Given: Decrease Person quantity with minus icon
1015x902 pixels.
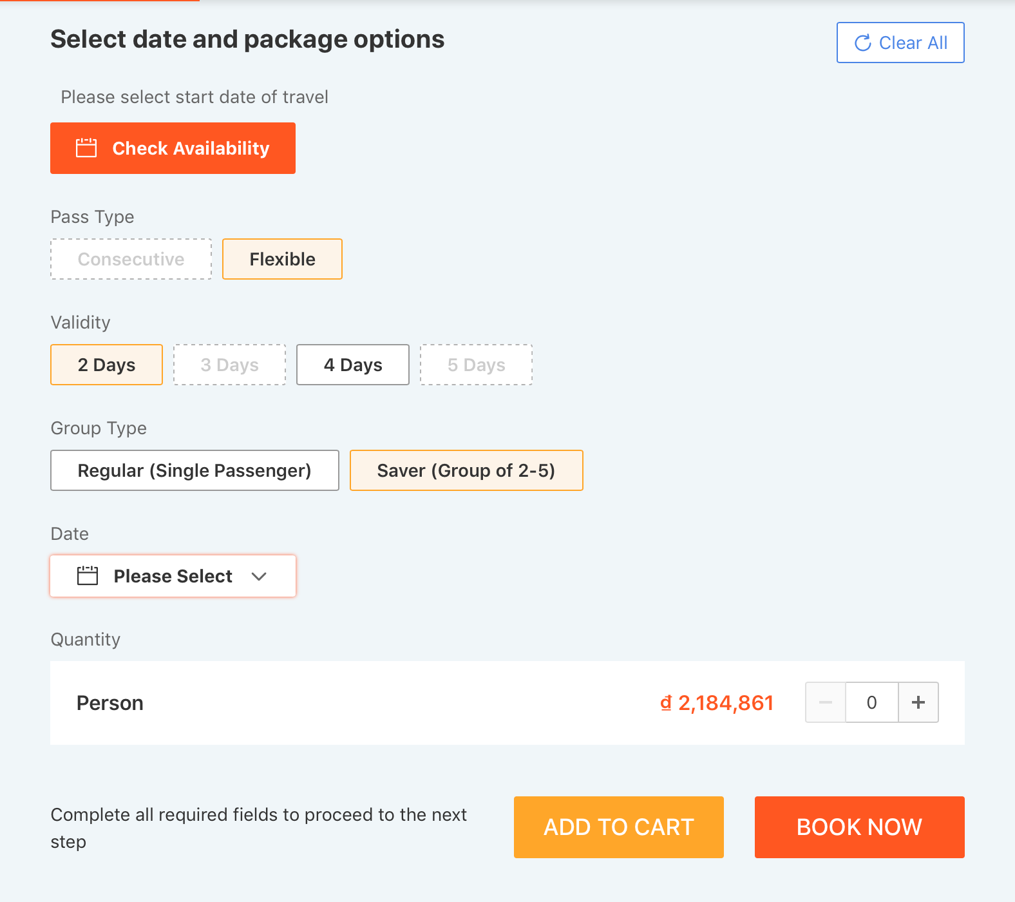Looking at the screenshot, I should 826,702.
